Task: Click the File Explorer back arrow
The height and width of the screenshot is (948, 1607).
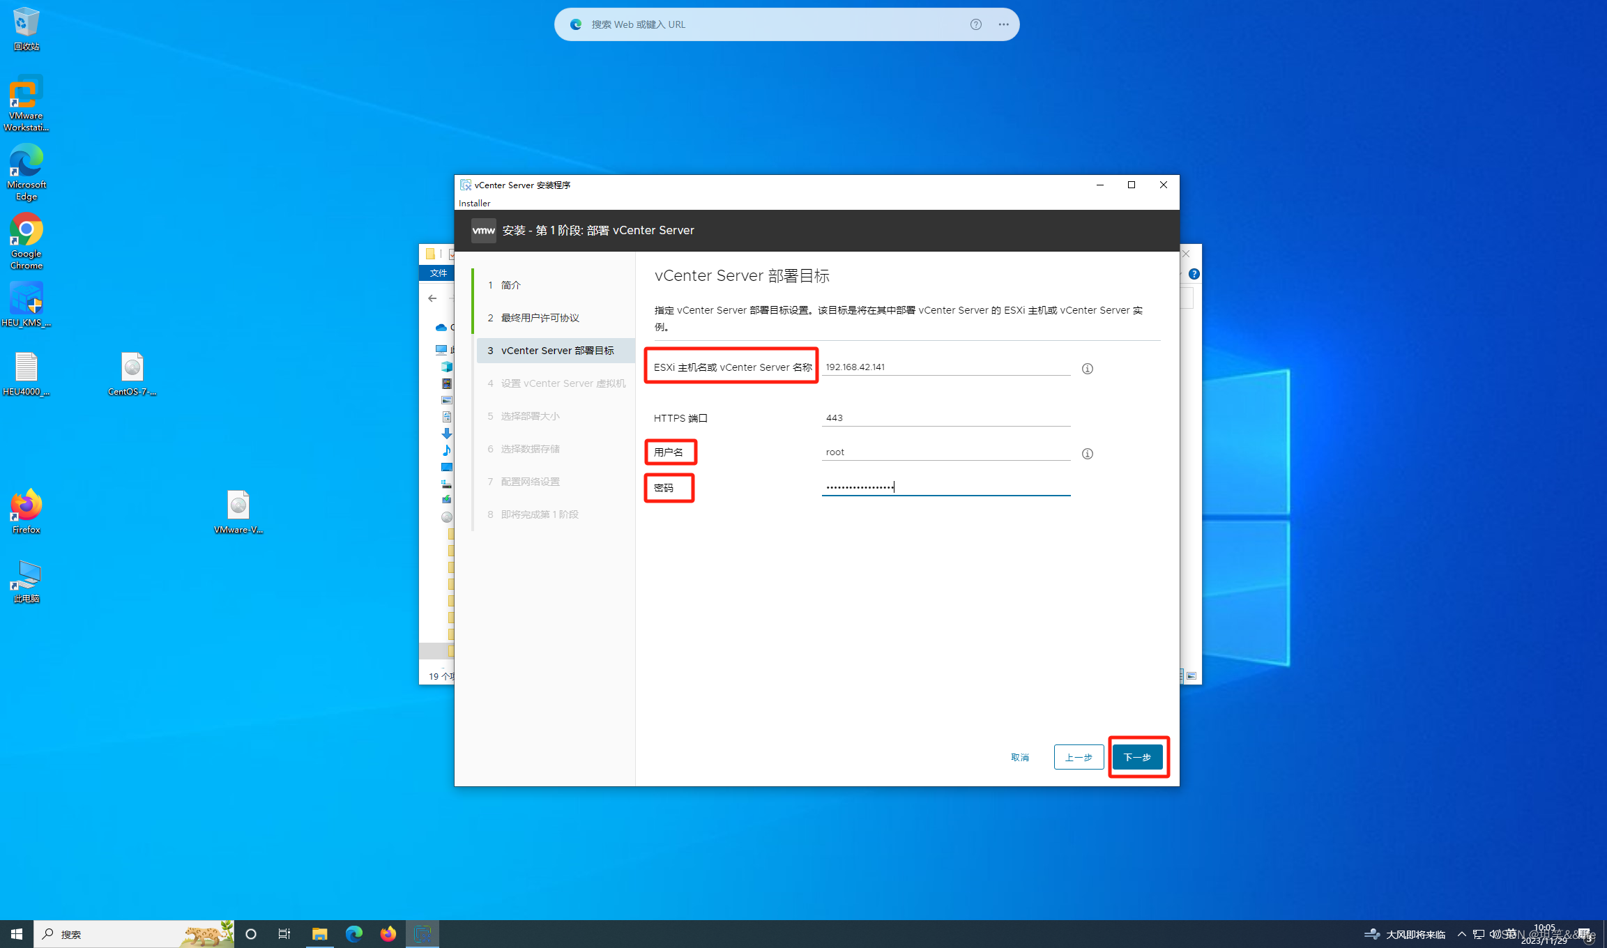Action: pyautogui.click(x=432, y=298)
